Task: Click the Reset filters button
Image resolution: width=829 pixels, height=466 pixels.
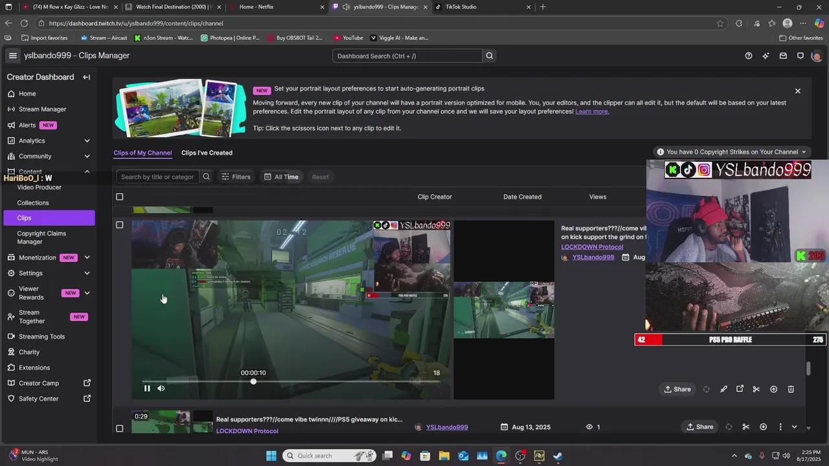Action: click(x=320, y=177)
